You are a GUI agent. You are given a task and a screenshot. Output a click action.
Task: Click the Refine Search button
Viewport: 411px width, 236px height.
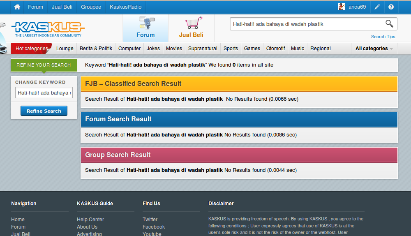pyautogui.click(x=44, y=111)
